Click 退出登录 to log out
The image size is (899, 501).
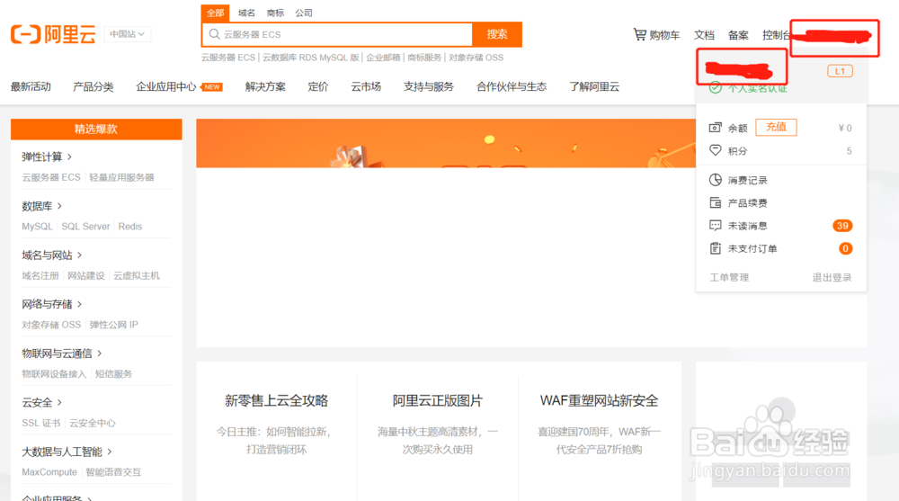click(832, 277)
